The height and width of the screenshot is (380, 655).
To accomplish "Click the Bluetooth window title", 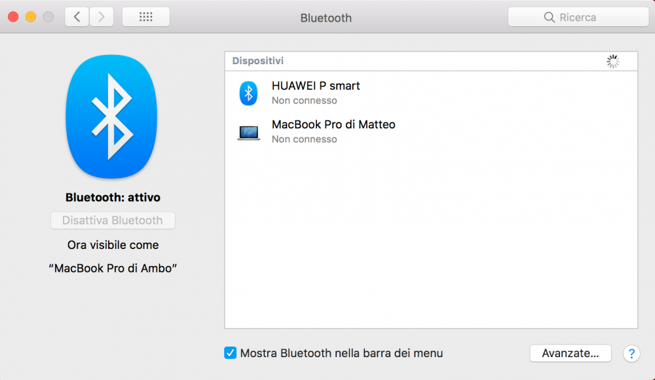I will (326, 18).
